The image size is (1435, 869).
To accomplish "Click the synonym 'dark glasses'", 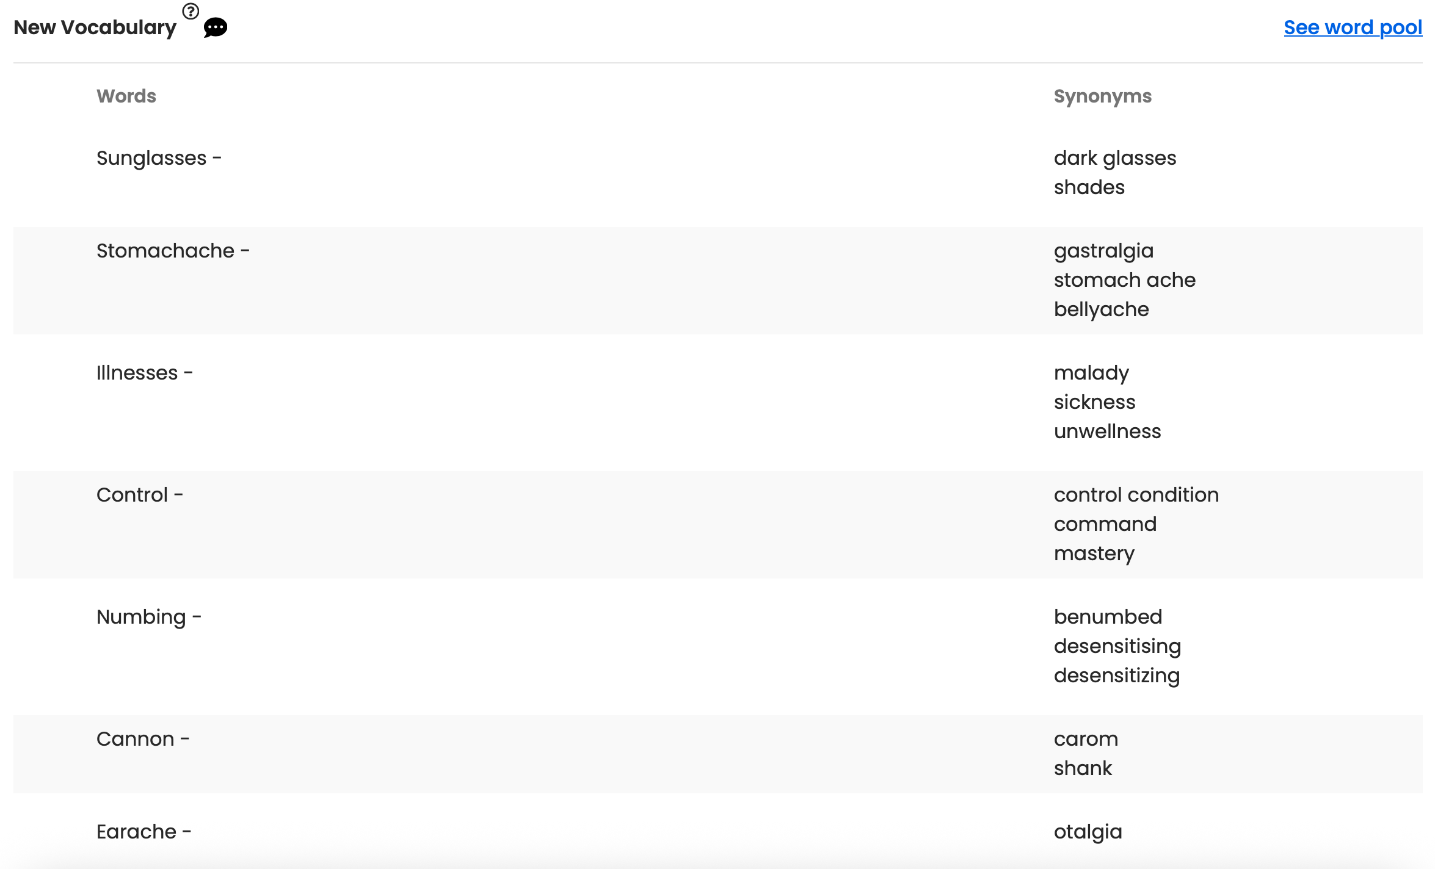I will tap(1115, 158).
